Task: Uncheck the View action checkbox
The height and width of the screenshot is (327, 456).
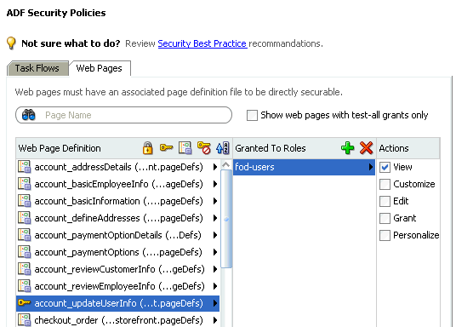Action: click(385, 167)
